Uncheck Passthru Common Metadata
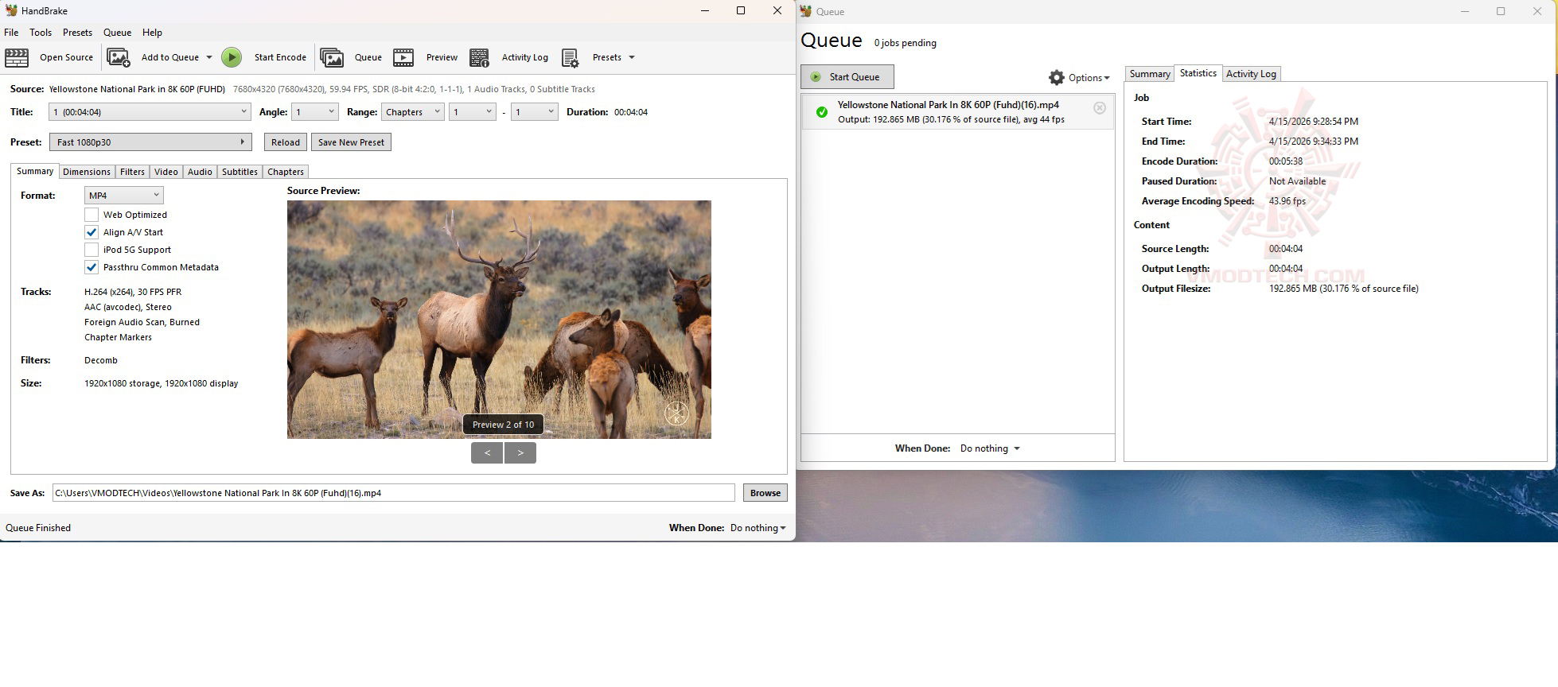The height and width of the screenshot is (687, 1558). [x=92, y=267]
